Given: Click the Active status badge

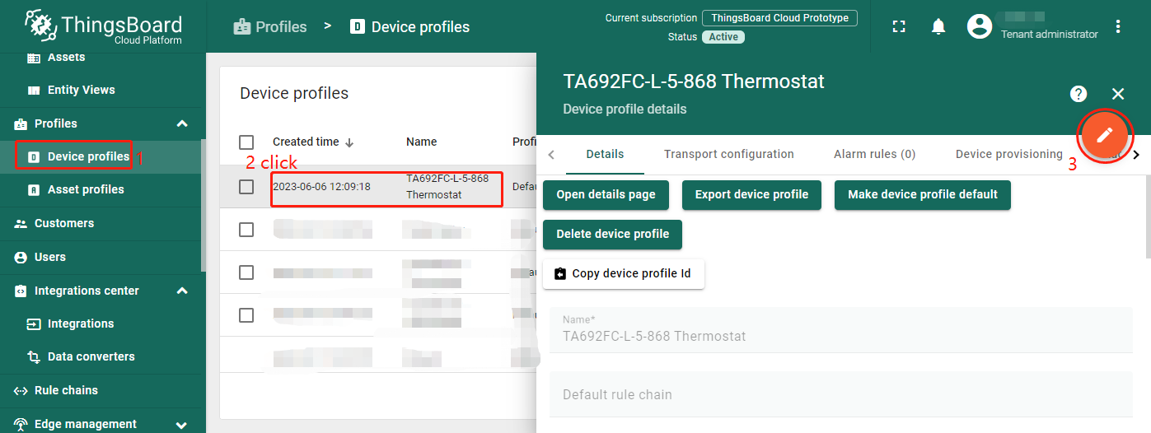Looking at the screenshot, I should click(723, 37).
